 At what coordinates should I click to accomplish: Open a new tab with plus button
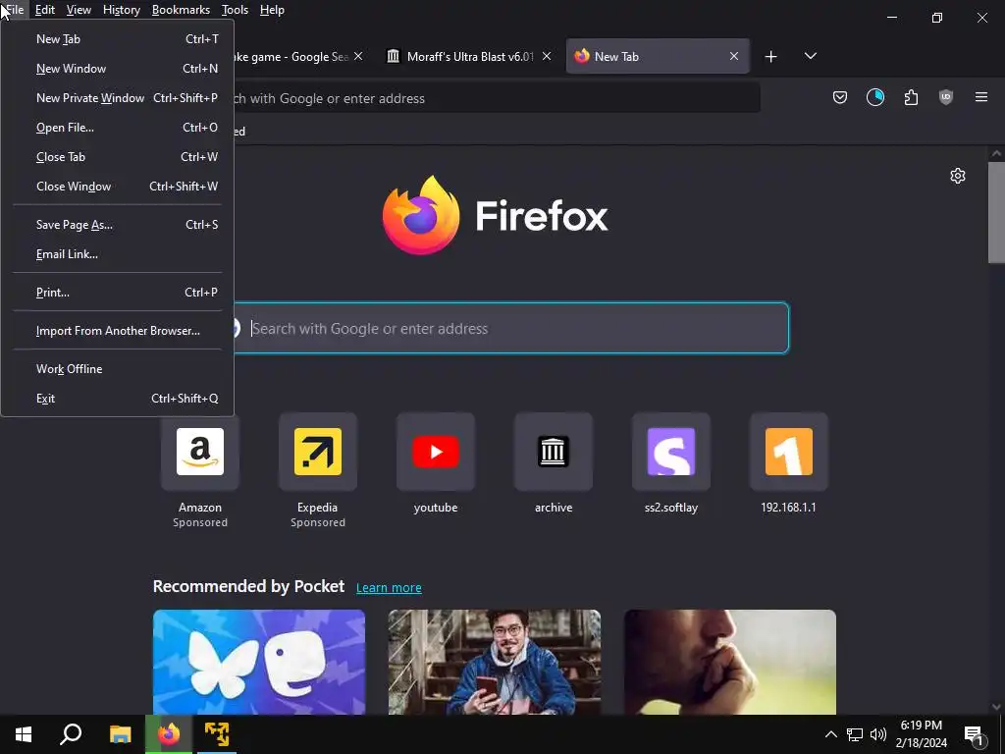(x=771, y=56)
